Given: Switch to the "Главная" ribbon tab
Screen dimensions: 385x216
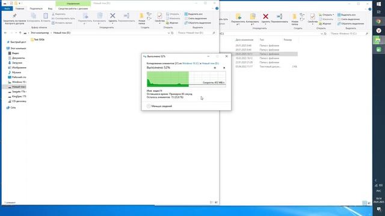Looking at the screenshot, I should click(20, 8).
